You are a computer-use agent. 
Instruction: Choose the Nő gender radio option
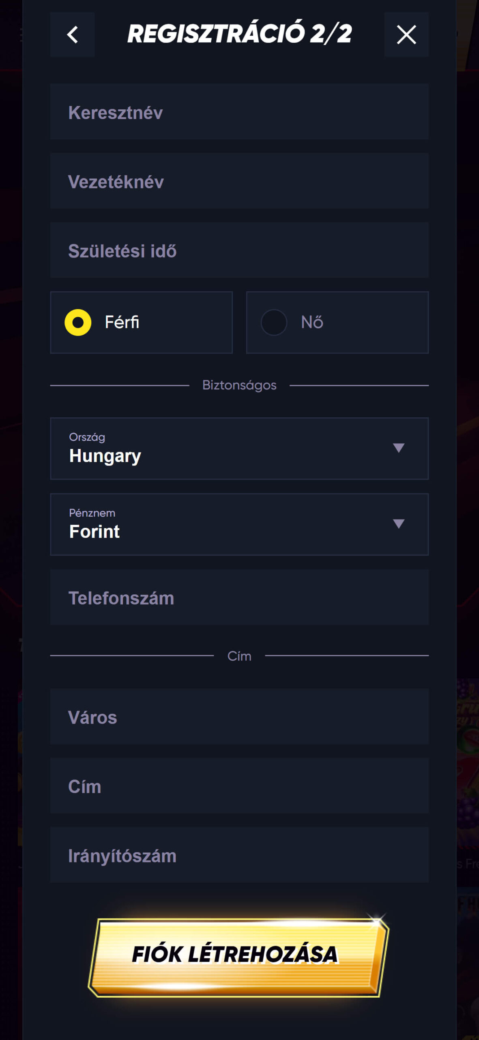[x=274, y=323]
